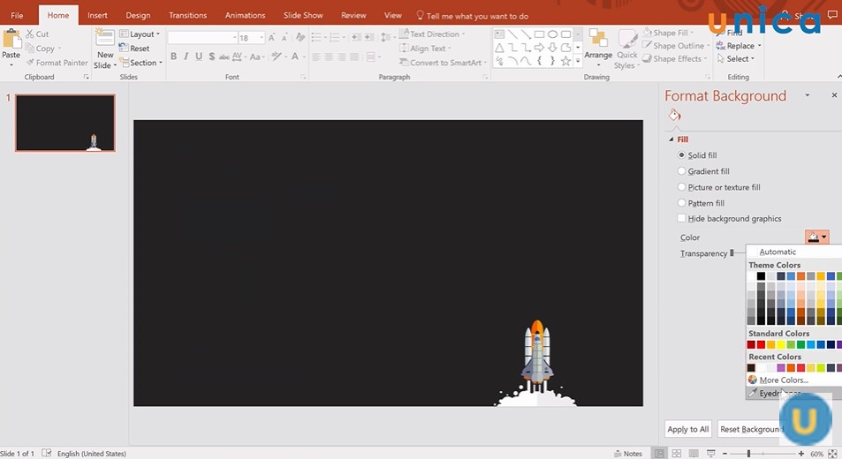
Task: Select the Fill paint bucket icon in pane
Action: pos(674,116)
